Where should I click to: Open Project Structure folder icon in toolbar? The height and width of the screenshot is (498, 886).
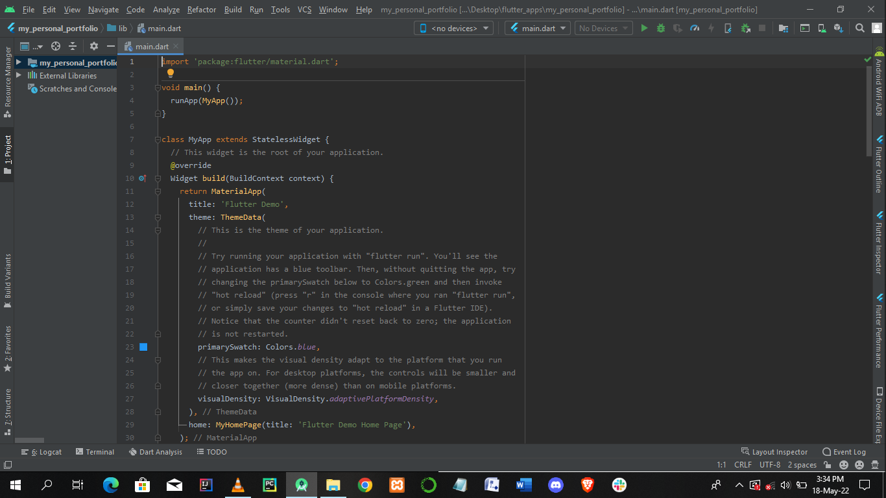[x=784, y=28]
